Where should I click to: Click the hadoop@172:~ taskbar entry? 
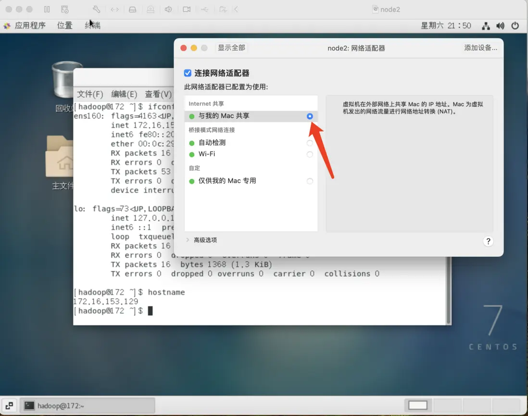tap(88, 405)
